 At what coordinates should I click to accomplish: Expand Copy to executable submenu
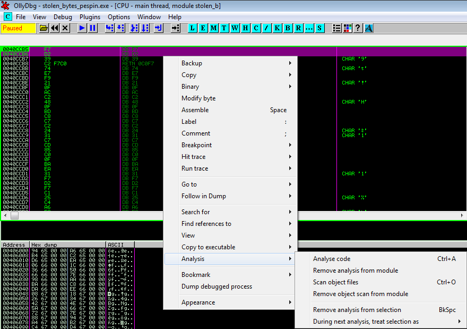[x=231, y=247]
